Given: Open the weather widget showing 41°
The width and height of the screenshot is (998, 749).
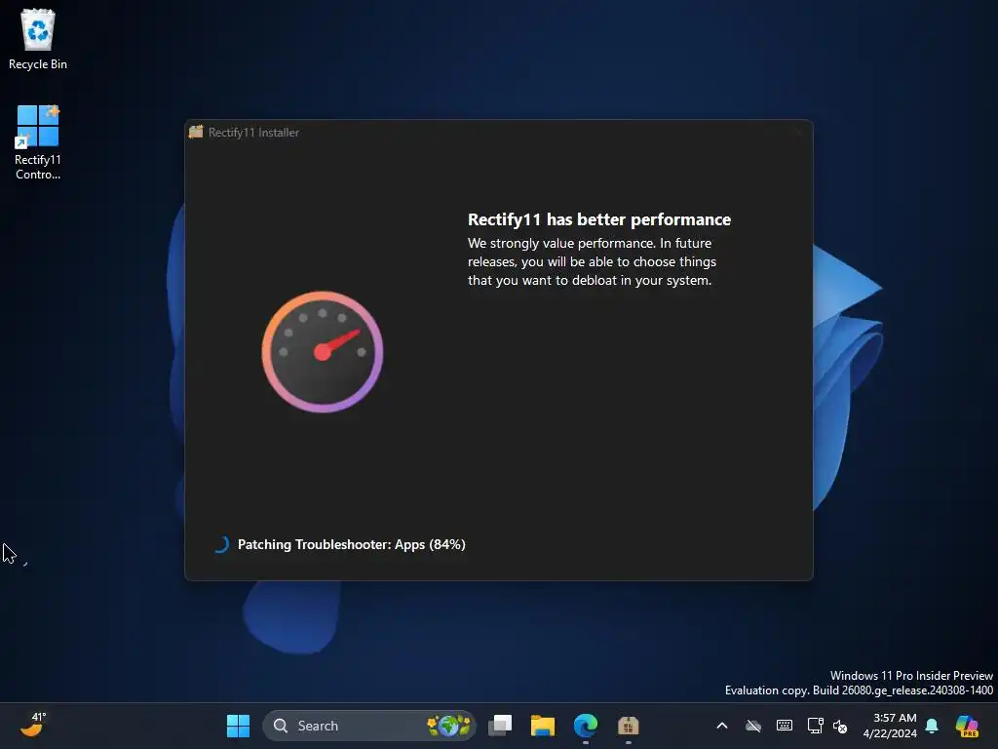Looking at the screenshot, I should [x=33, y=725].
